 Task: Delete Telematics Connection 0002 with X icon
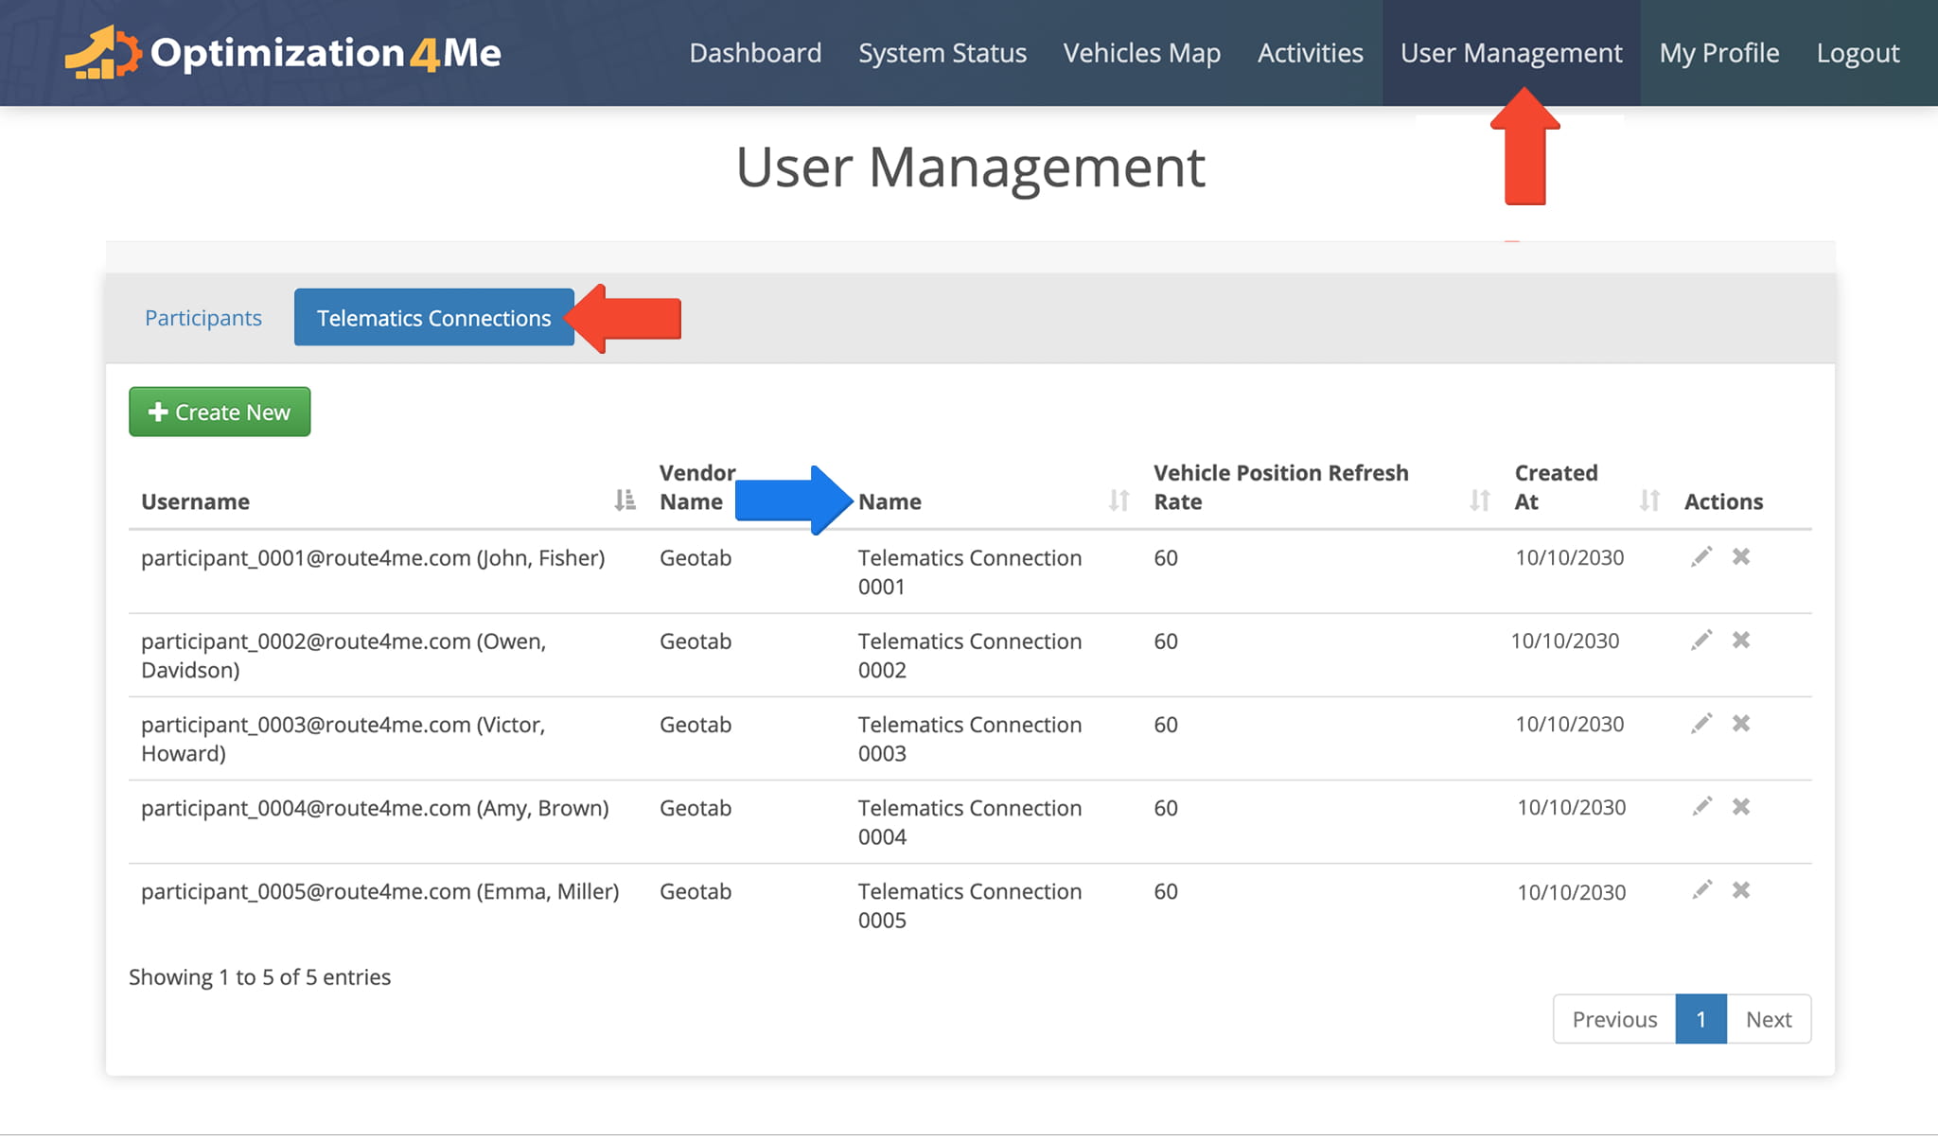[x=1741, y=641]
